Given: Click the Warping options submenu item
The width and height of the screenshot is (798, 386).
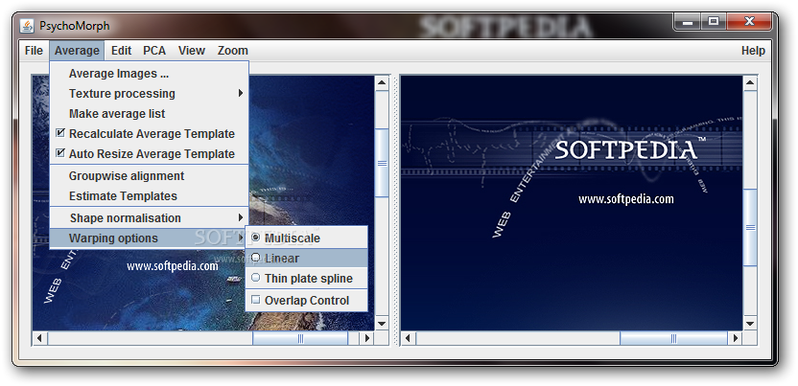Looking at the screenshot, I should click(x=149, y=238).
